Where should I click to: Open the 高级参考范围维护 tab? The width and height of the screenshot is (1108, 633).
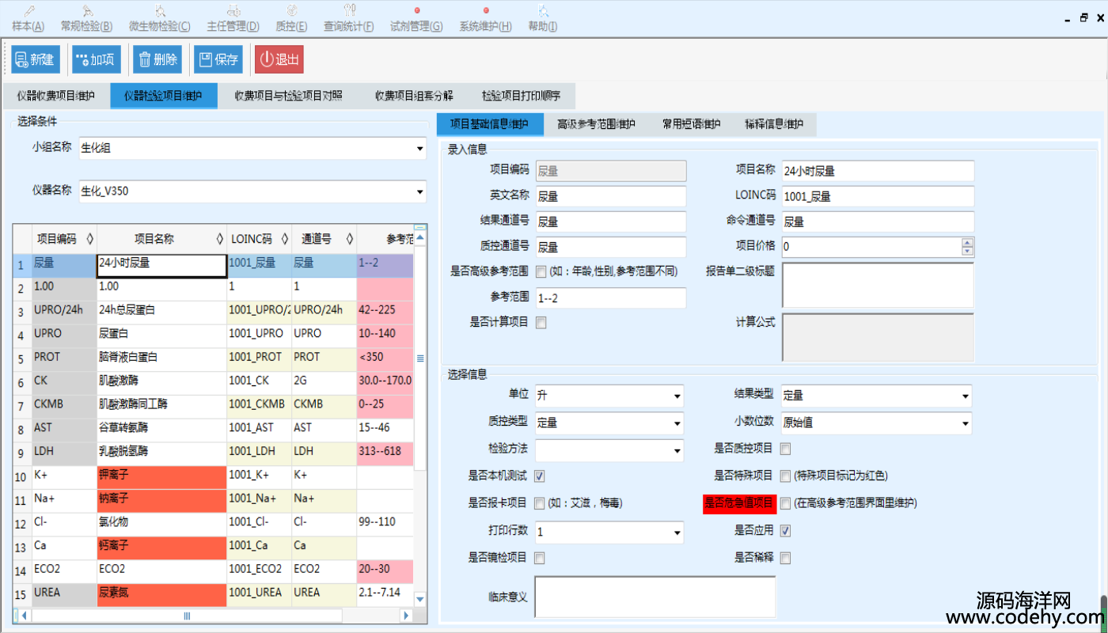click(596, 124)
